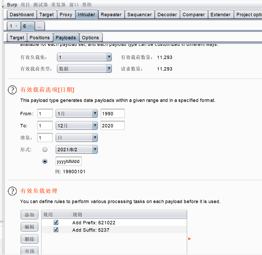Click the To day input field
Viewport: 262px width, 255px height.
click(45, 126)
